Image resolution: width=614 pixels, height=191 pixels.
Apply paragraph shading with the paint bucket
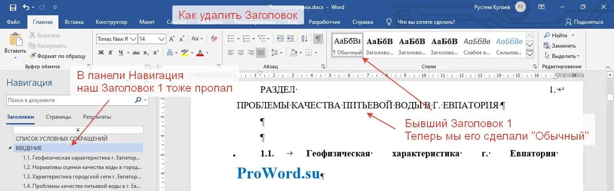pos(293,53)
